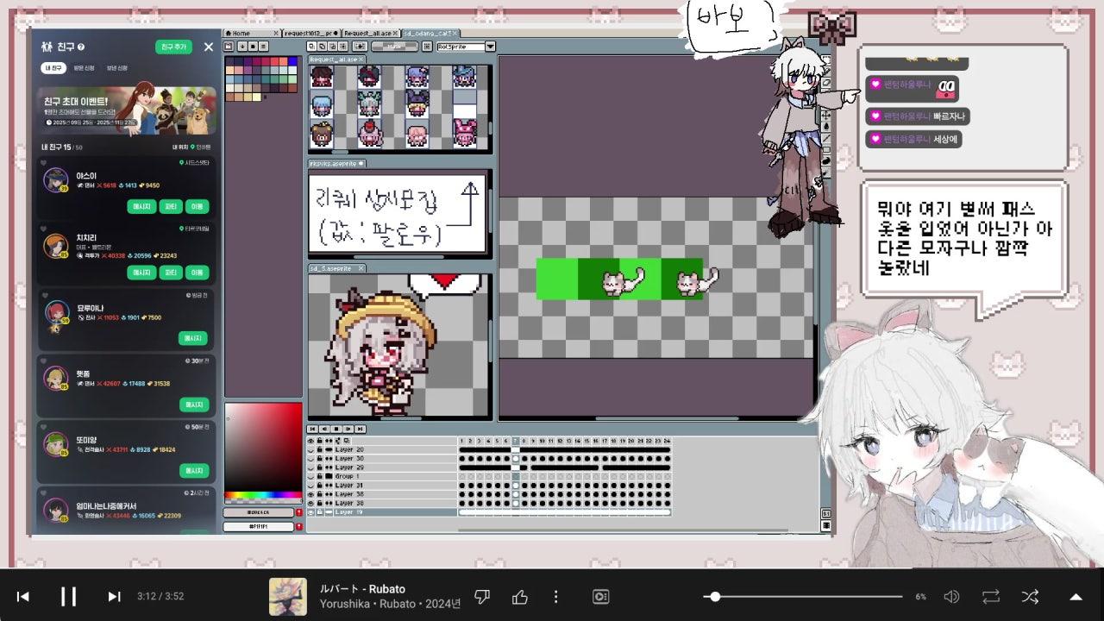Click the background color hex F1F1F1 field
Image resolution: width=1104 pixels, height=621 pixels.
259,526
